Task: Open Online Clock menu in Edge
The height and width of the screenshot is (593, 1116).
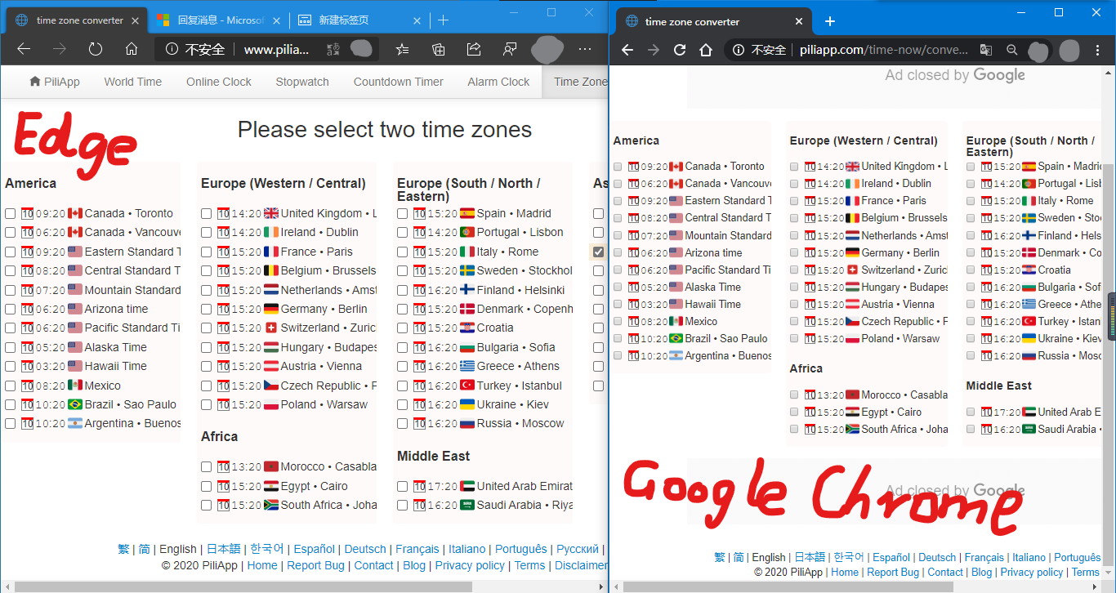Action: 219,82
